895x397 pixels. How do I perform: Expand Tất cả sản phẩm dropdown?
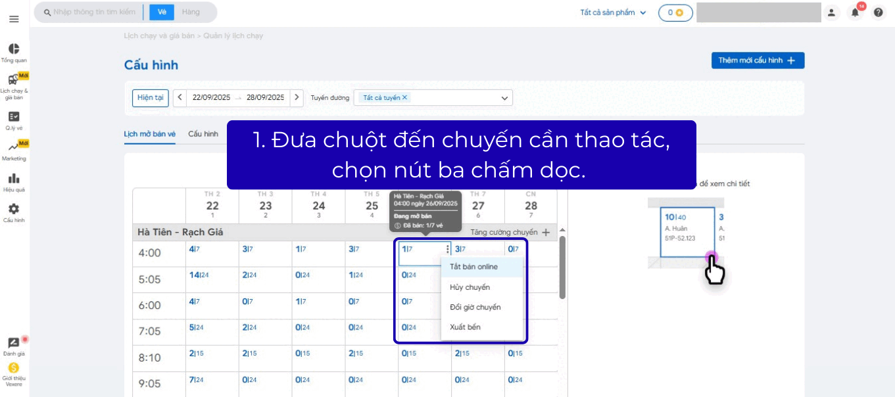pyautogui.click(x=613, y=12)
